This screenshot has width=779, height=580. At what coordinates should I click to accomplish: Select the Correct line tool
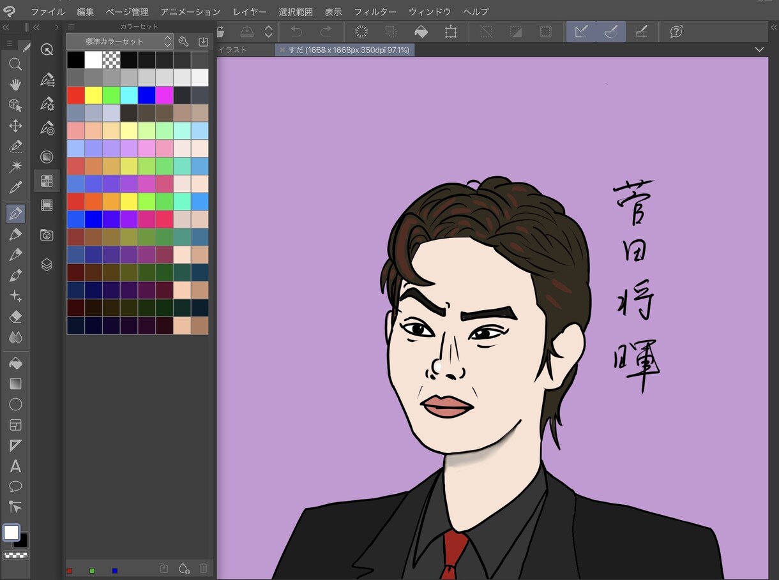pyautogui.click(x=15, y=507)
